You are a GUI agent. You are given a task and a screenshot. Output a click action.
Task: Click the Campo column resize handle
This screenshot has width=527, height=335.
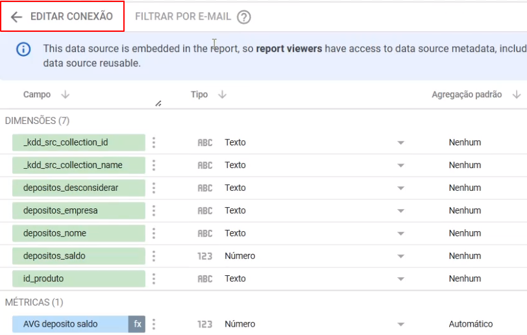pyautogui.click(x=158, y=104)
